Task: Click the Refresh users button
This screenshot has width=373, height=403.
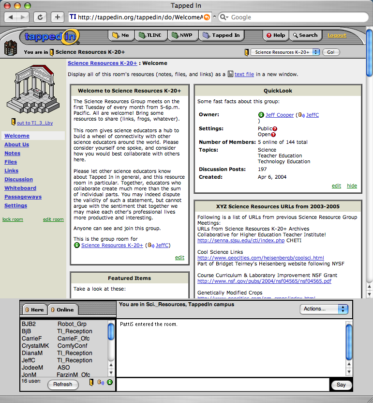Action: tap(63, 384)
